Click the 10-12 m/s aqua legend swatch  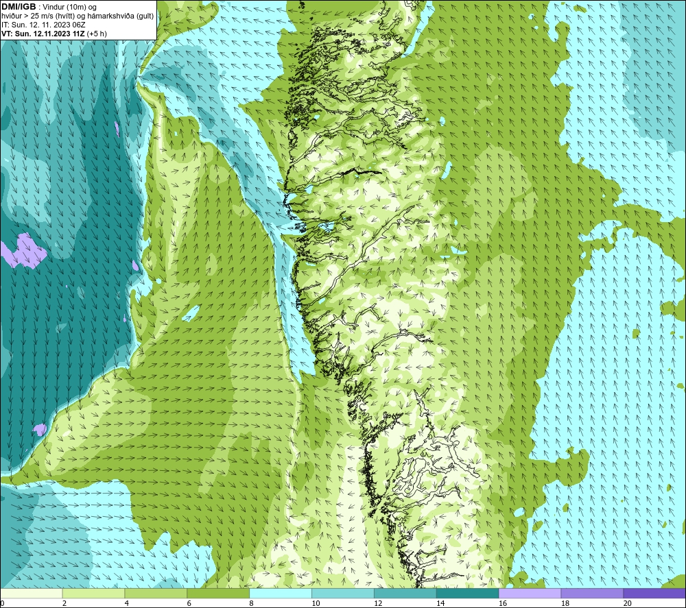(343, 593)
